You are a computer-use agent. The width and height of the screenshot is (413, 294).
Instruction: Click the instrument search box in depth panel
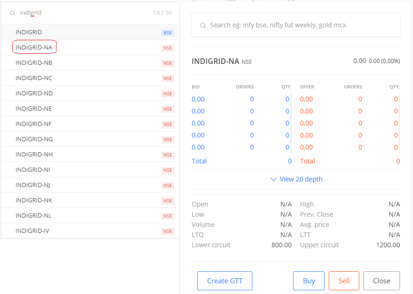[296, 25]
